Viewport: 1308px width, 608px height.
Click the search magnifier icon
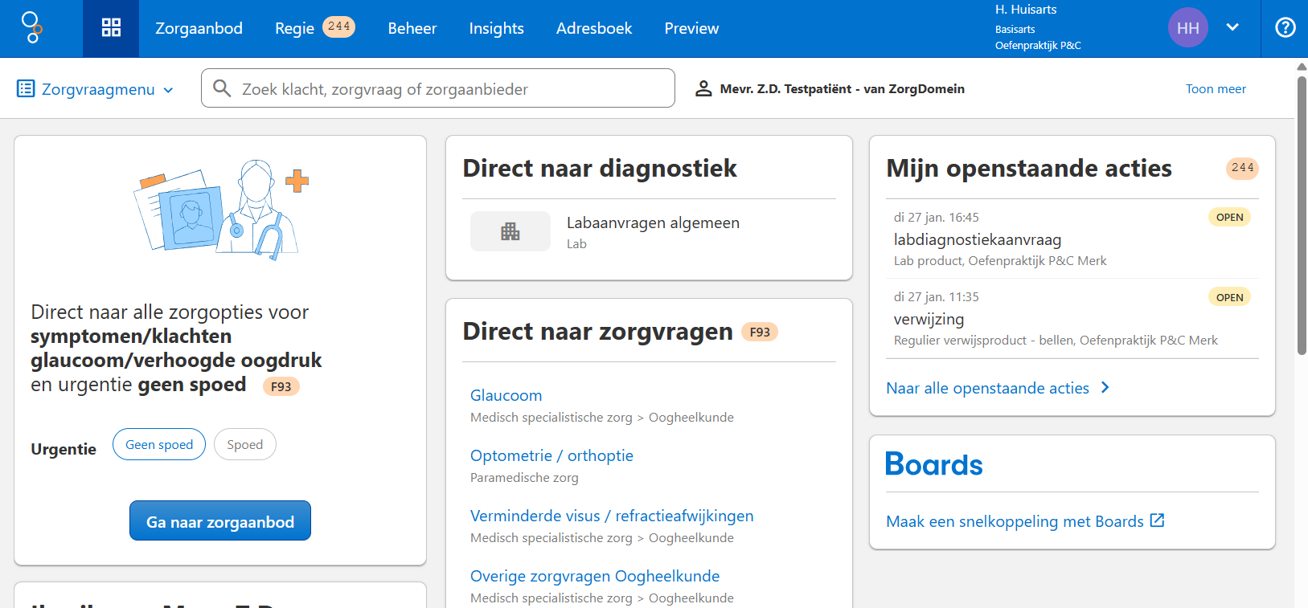(x=222, y=88)
